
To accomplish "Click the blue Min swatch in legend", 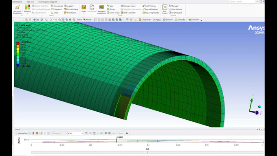I will (18, 65).
